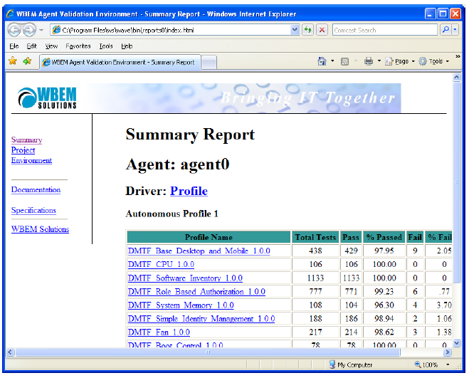Open Favorites Center star icon
Image resolution: width=469 pixels, height=378 pixels.
pyautogui.click(x=13, y=61)
